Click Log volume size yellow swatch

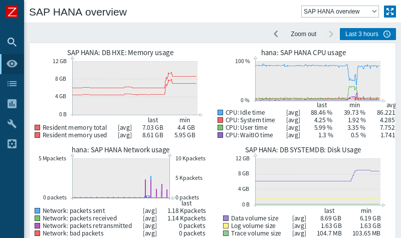[x=226, y=226]
